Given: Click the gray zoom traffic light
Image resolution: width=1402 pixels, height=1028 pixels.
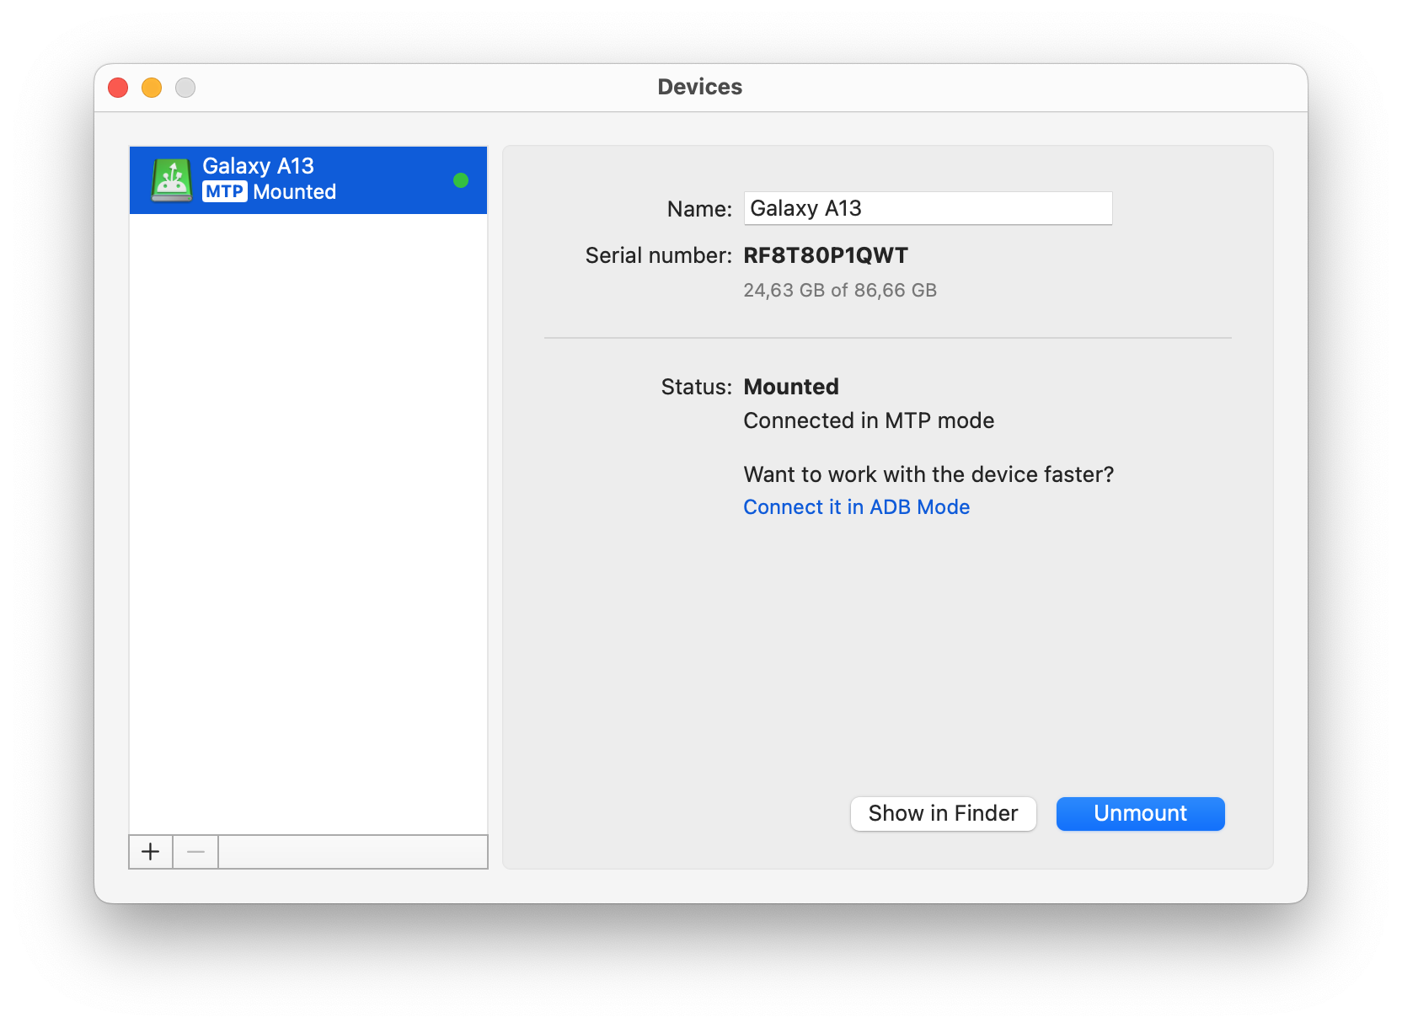Looking at the screenshot, I should pyautogui.click(x=185, y=87).
